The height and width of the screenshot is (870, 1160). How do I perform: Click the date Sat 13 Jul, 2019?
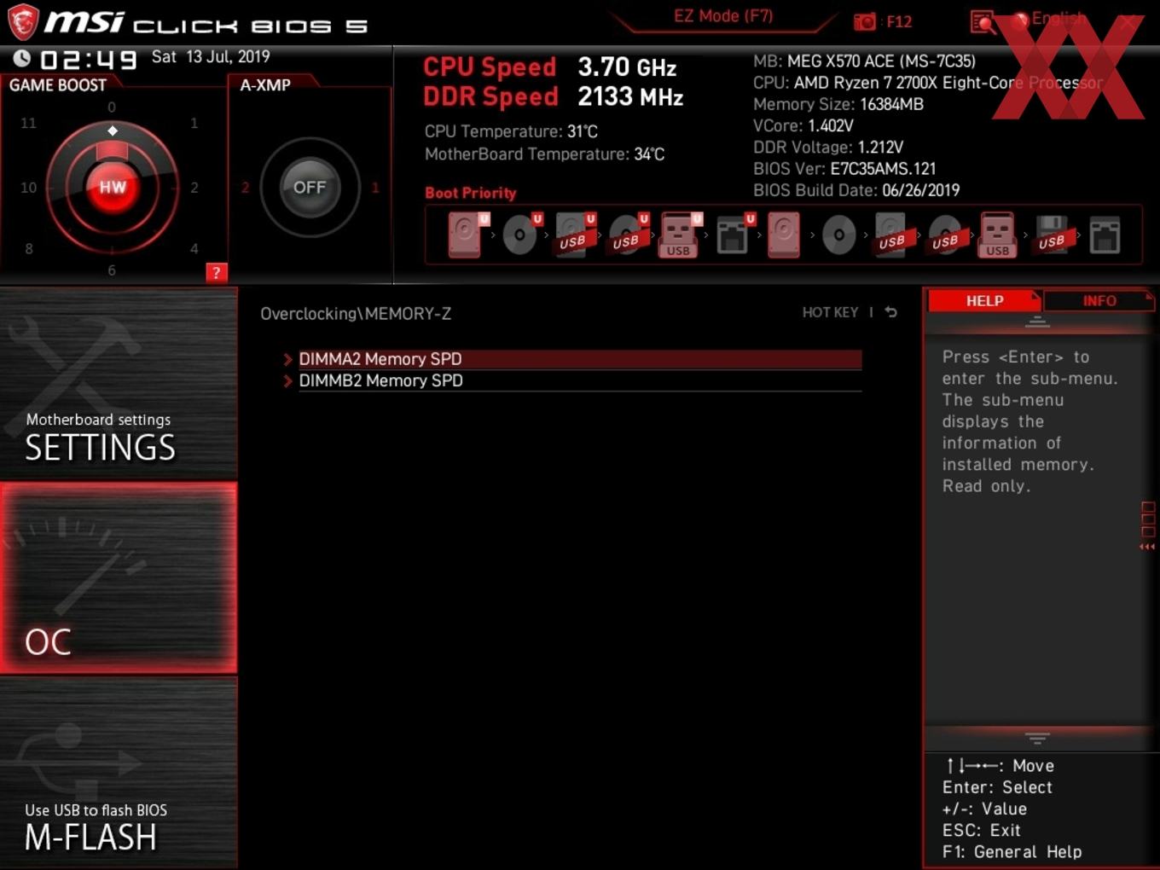211,56
